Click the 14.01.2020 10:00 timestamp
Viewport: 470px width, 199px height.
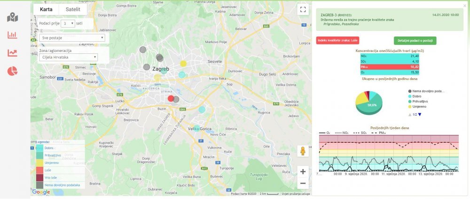446,15
